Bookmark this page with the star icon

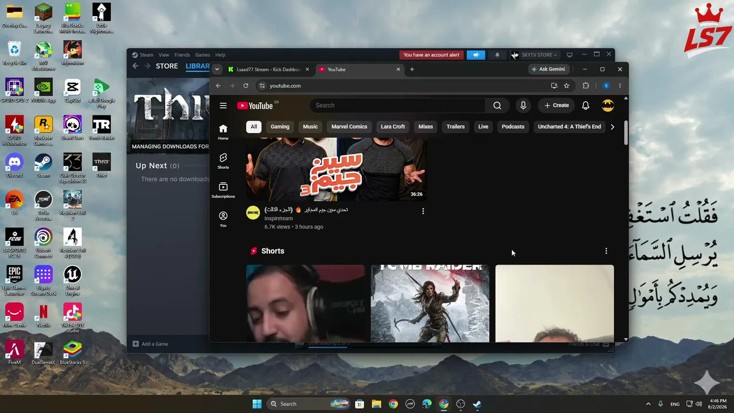[x=567, y=85]
